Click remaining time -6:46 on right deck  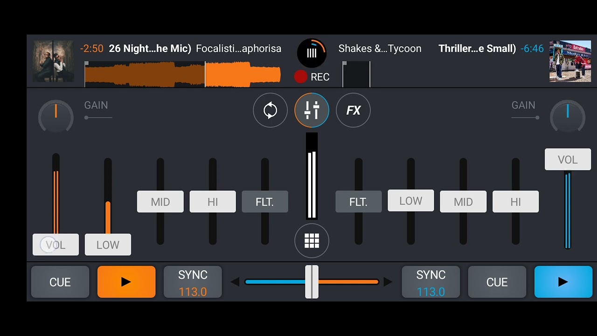pyautogui.click(x=532, y=49)
